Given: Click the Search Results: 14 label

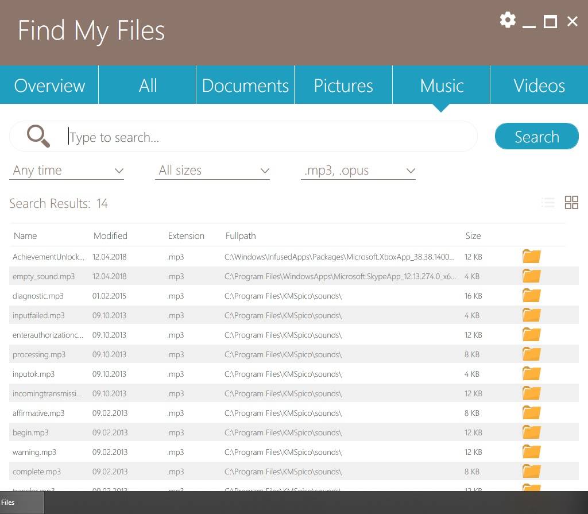Looking at the screenshot, I should coord(59,203).
